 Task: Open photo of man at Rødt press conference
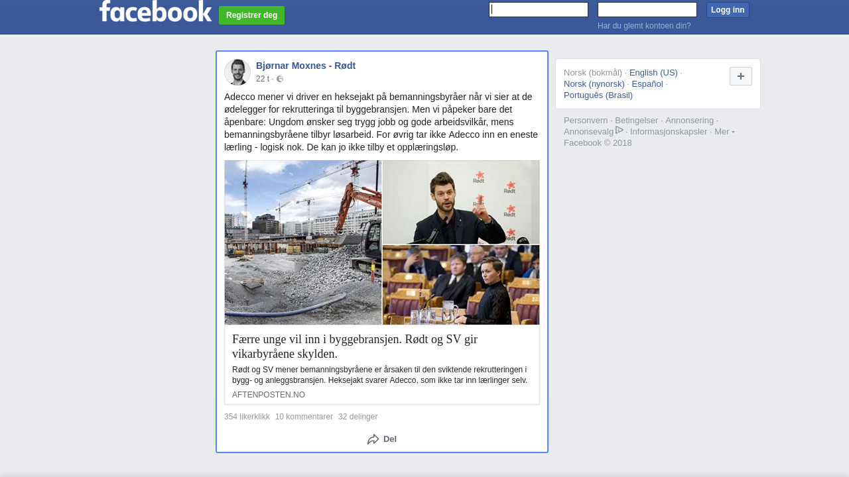(461, 202)
